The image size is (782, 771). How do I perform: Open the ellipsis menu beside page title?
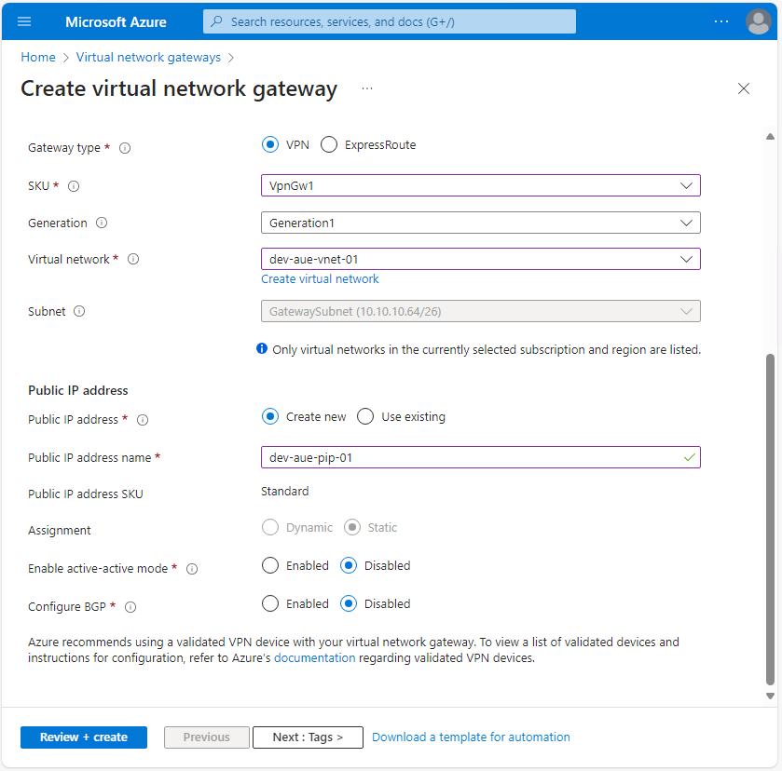(366, 88)
